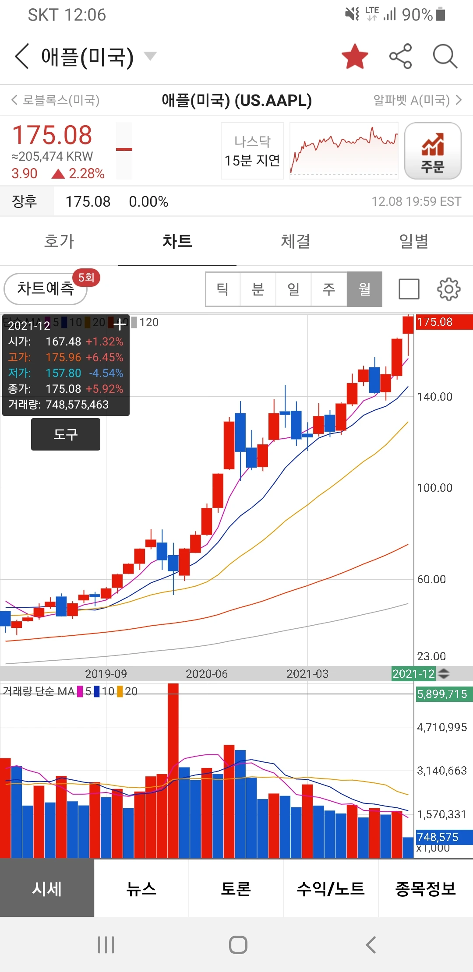This screenshot has height=972, width=473.
Task: Expand the 애플(미국) stock dropdown arrow
Action: tap(150, 56)
